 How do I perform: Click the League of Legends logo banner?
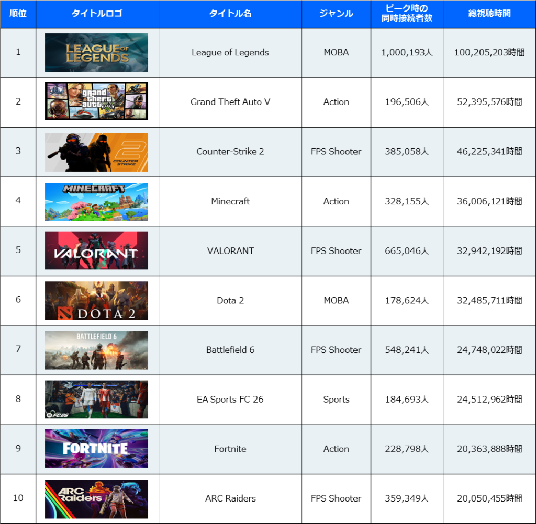click(x=96, y=53)
